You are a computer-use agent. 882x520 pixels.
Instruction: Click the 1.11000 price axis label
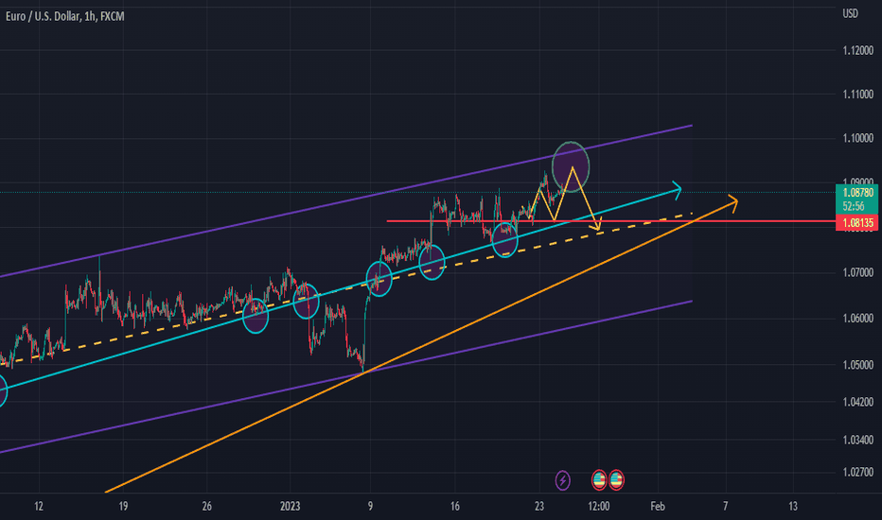pos(857,95)
